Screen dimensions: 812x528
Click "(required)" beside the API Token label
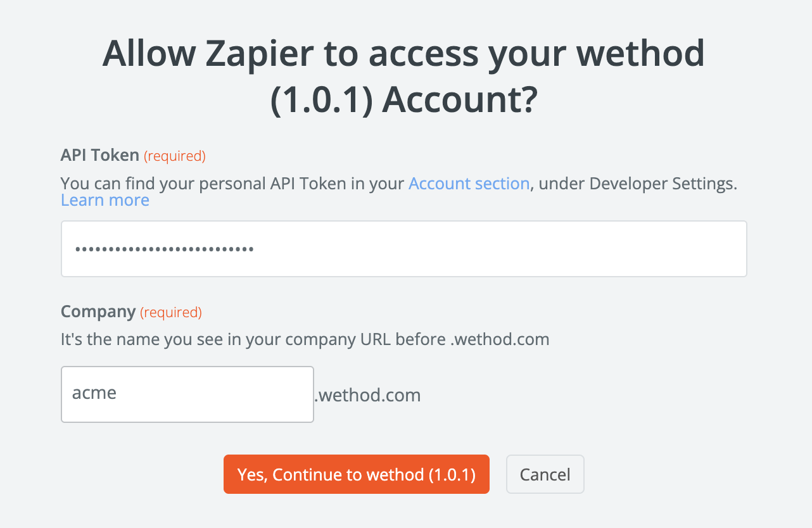tap(175, 156)
